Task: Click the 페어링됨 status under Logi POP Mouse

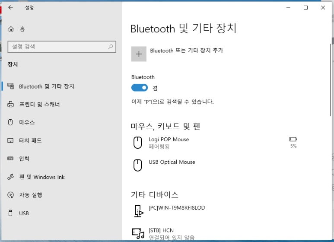Action: pyautogui.click(x=159, y=146)
